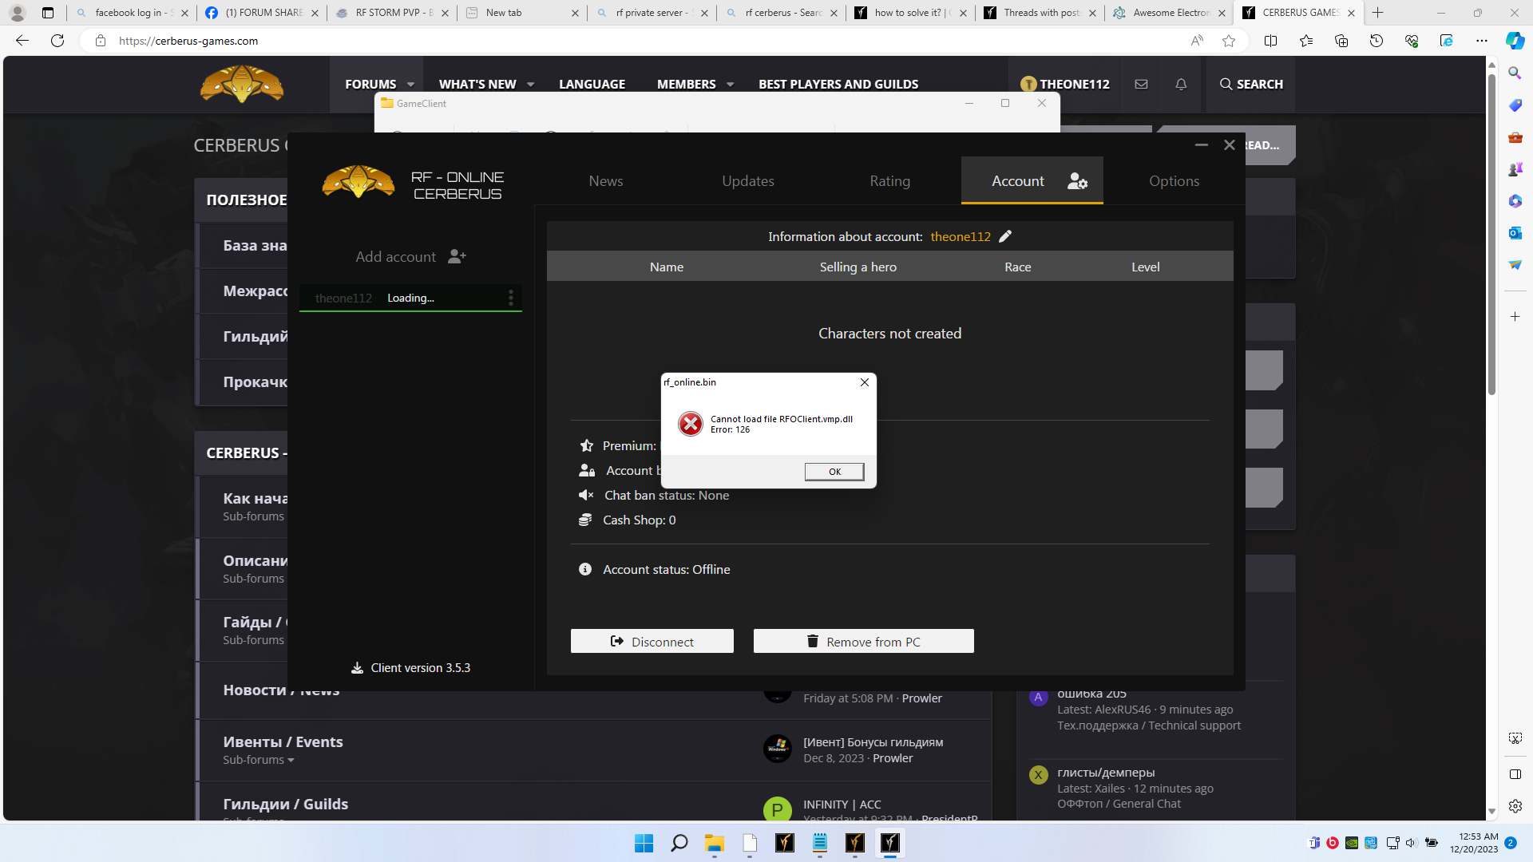This screenshot has width=1533, height=862.
Task: Open BEST PLAYERS AND GUILDS page
Action: click(838, 84)
